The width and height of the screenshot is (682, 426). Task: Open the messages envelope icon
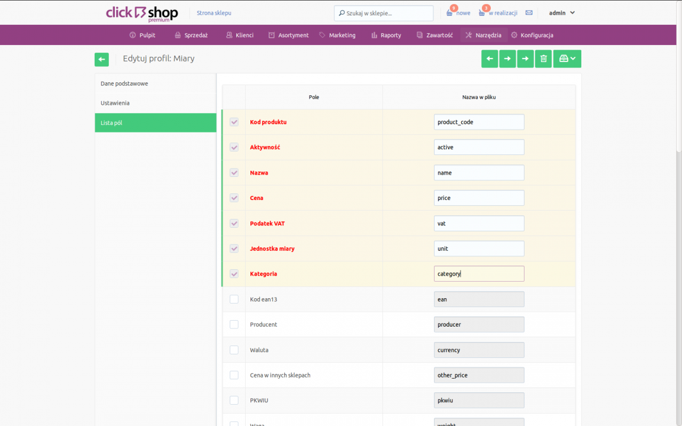click(529, 12)
